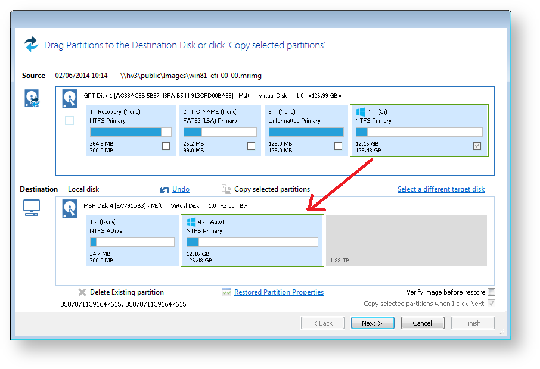Click the Source disk drive icon on far left
Image resolution: width=540 pixels, height=369 pixels.
pos(32,100)
